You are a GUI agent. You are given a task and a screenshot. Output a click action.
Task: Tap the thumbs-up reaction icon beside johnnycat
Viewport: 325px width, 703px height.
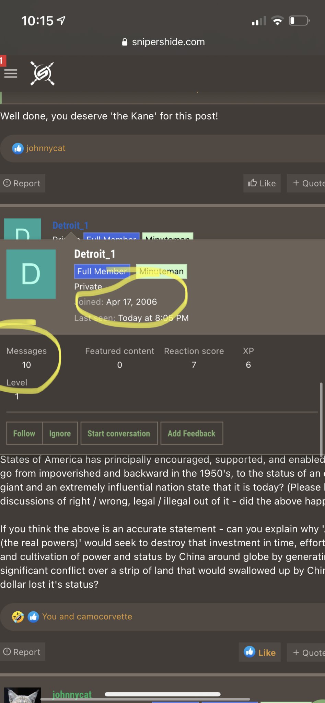18,148
